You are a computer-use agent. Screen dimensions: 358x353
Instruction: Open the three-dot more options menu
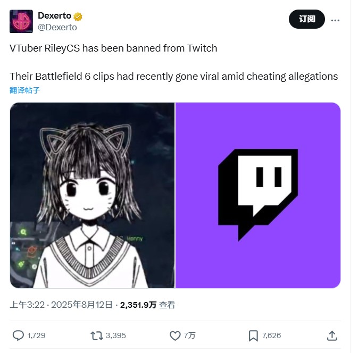[335, 20]
